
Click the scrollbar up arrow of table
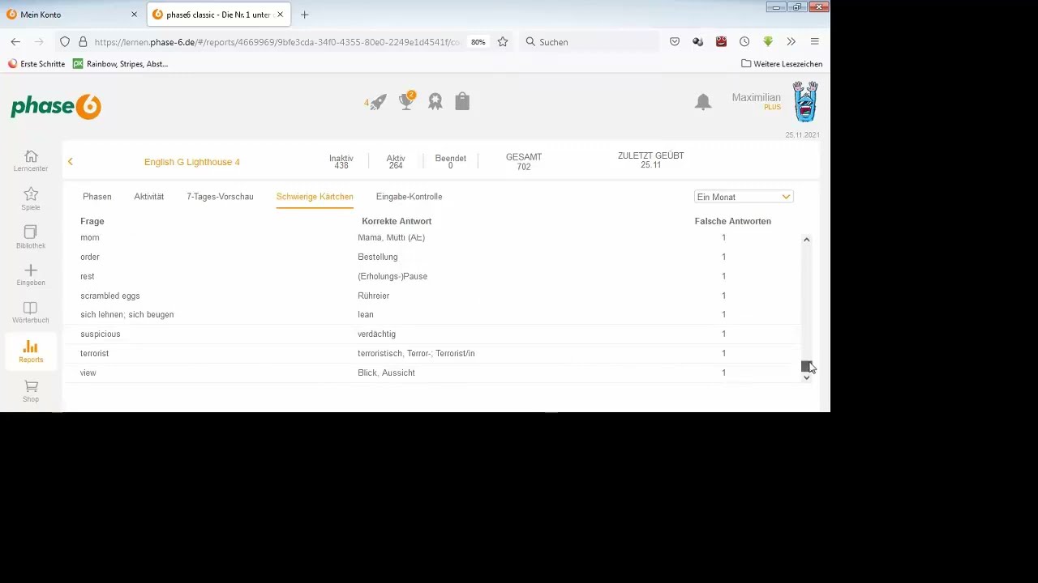806,240
